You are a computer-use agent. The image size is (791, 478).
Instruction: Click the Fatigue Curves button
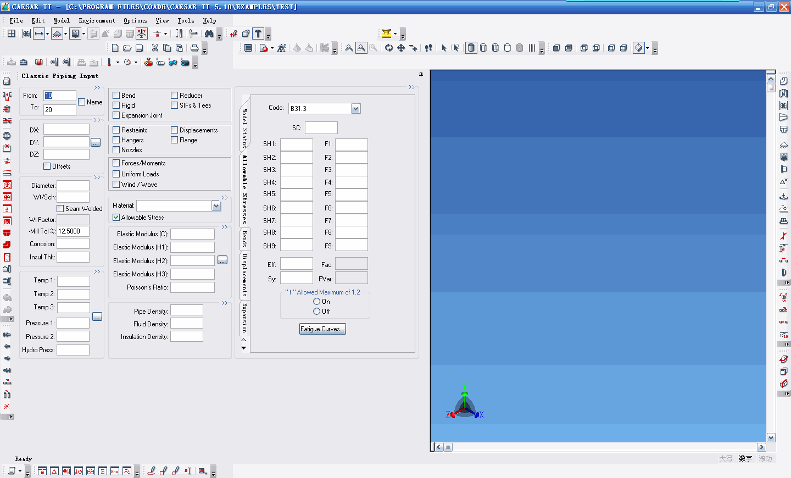(322, 329)
